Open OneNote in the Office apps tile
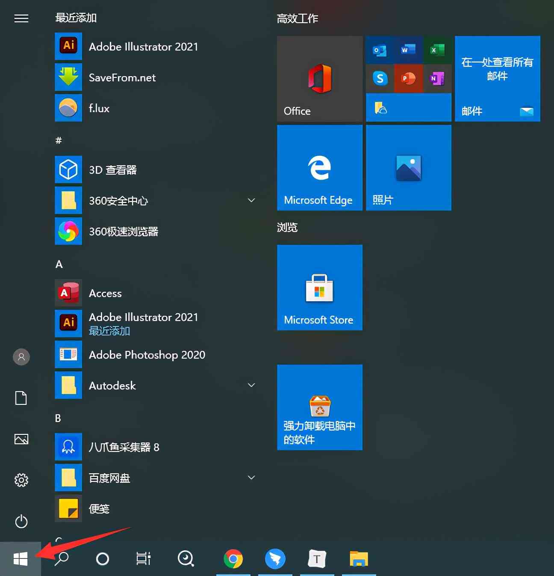The width and height of the screenshot is (554, 576). [x=437, y=79]
